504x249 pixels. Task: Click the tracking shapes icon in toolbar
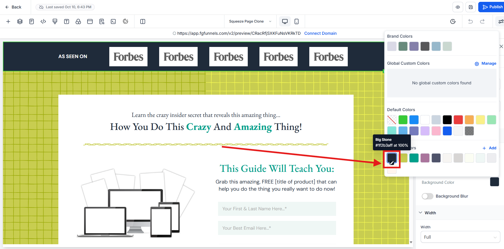click(x=78, y=21)
